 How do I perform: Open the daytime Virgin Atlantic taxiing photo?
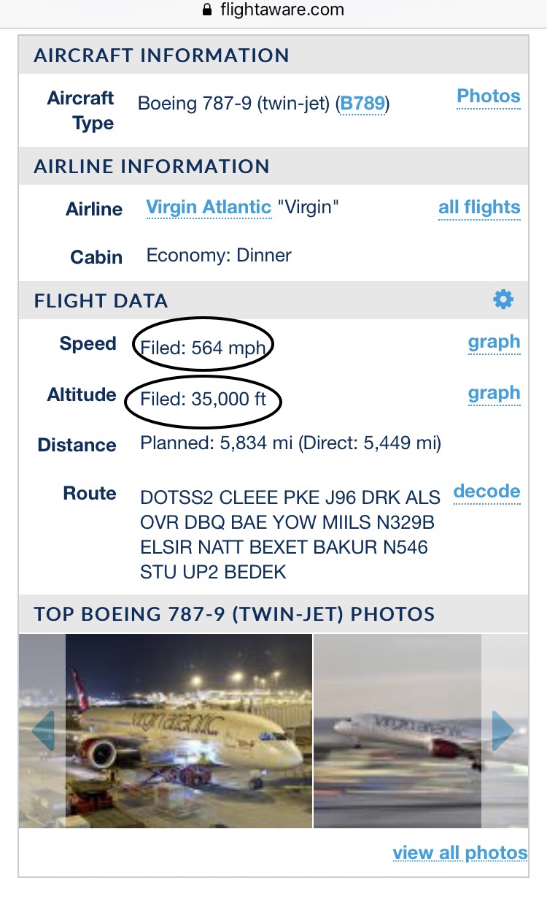click(397, 730)
